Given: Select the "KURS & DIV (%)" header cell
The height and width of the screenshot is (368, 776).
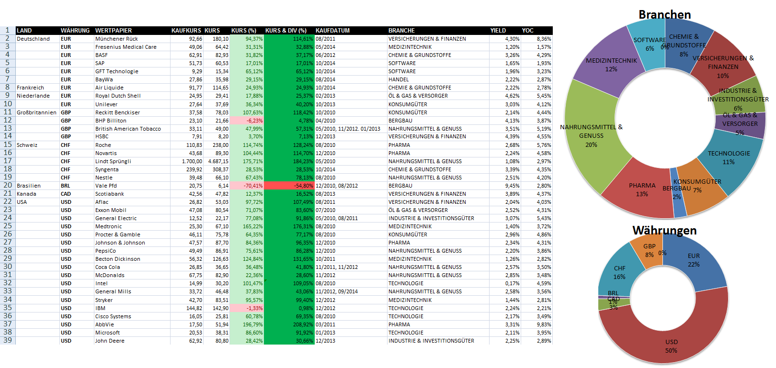Looking at the screenshot, I should tap(289, 30).
